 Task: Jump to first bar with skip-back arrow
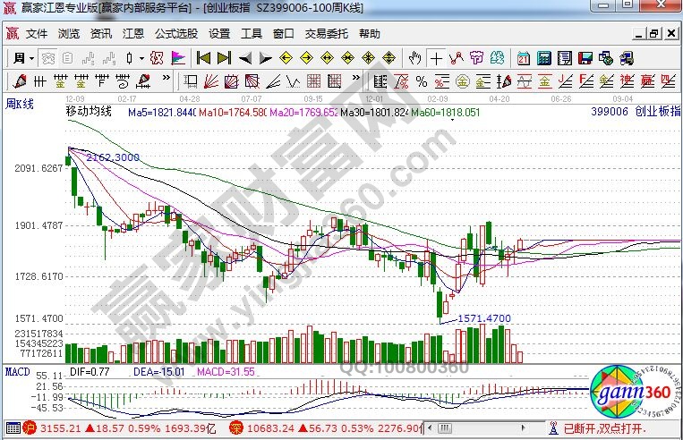(x=203, y=58)
